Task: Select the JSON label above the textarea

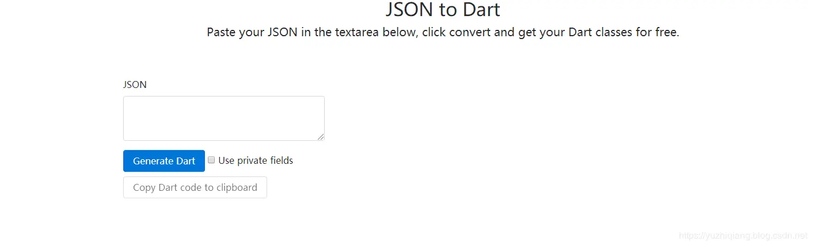Action: pyautogui.click(x=135, y=84)
